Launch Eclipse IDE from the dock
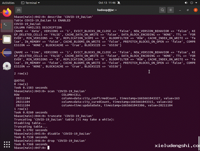200x151 pixels. tap(6, 52)
